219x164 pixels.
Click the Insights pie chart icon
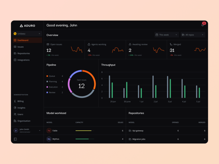point(15,108)
